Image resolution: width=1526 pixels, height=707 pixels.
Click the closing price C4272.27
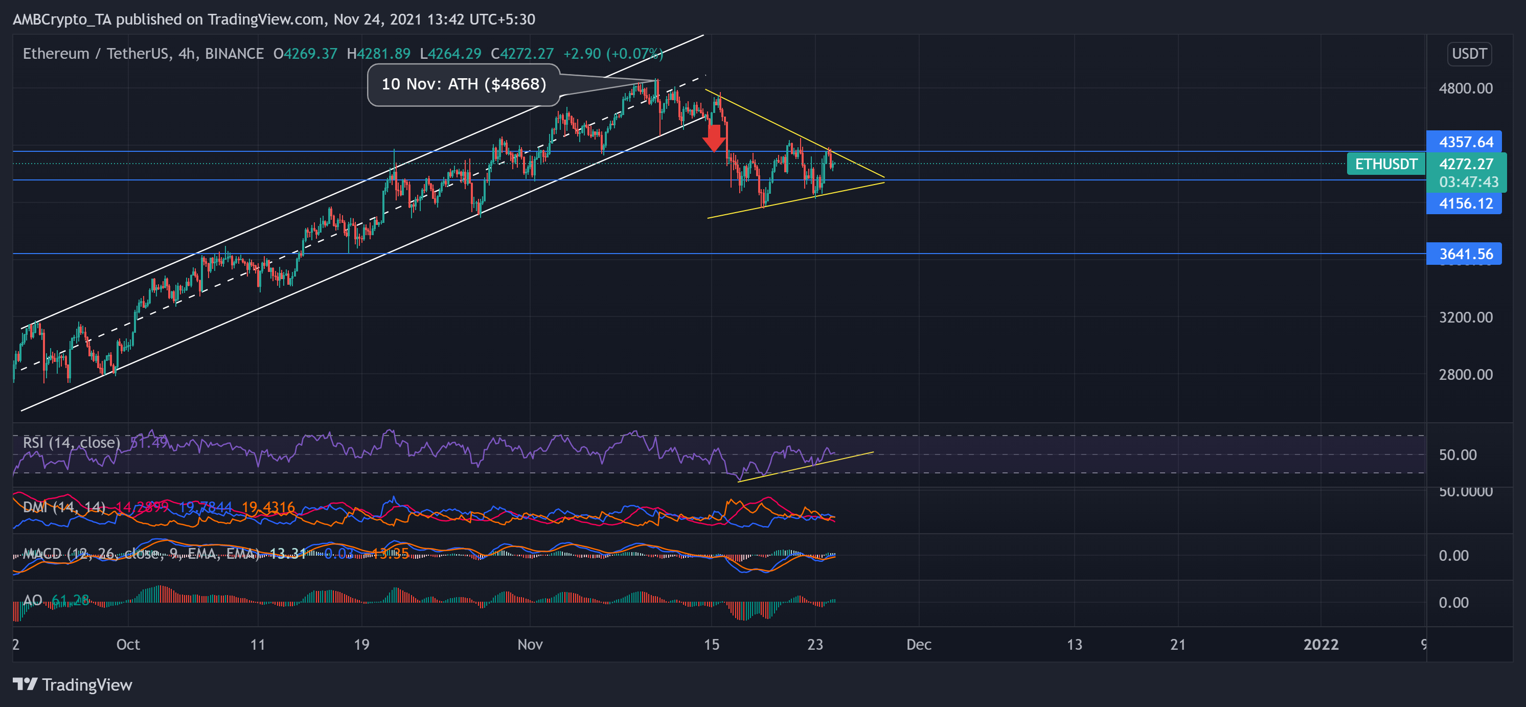coord(522,54)
